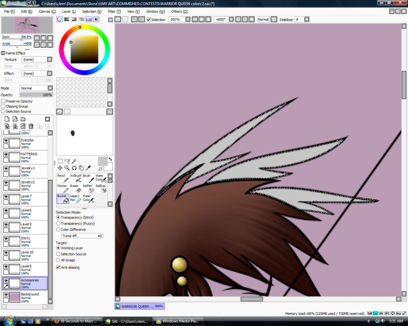408x326 pixels.
Task: Open the File menu
Action: tap(10, 12)
